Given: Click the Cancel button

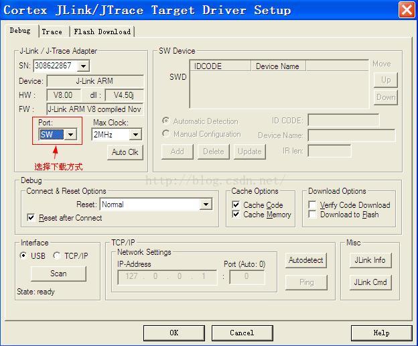Looking at the screenshot, I should coord(242,333).
